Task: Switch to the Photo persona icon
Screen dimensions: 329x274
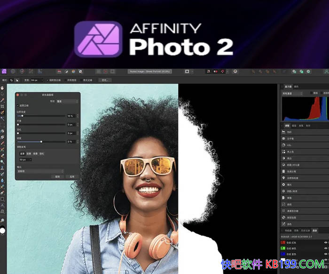Action: click(x=4, y=71)
